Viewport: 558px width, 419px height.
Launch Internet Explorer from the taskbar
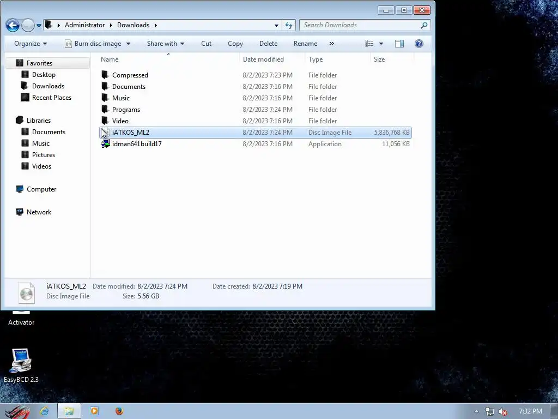45,411
